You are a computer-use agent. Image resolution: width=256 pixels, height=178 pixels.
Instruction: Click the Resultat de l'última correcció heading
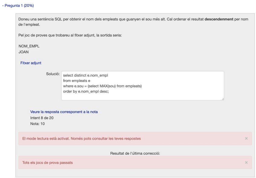[x=135, y=153]
